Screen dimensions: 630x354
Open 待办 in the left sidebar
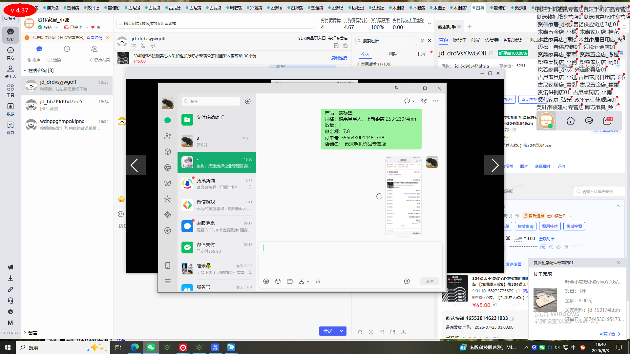tap(10, 128)
